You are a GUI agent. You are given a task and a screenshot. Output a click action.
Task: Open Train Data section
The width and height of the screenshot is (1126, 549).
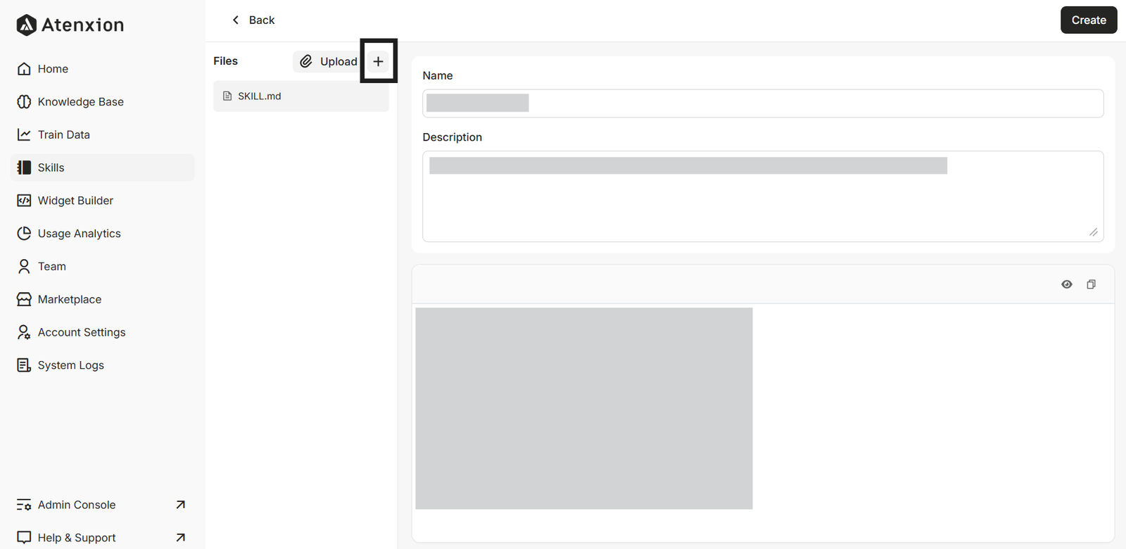pyautogui.click(x=103, y=134)
